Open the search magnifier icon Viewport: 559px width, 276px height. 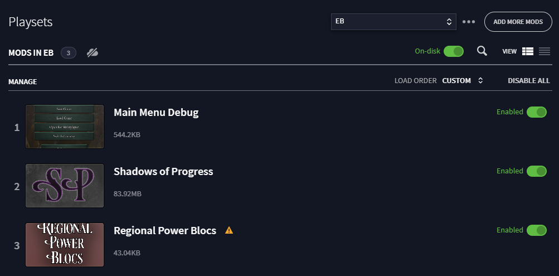pos(482,51)
